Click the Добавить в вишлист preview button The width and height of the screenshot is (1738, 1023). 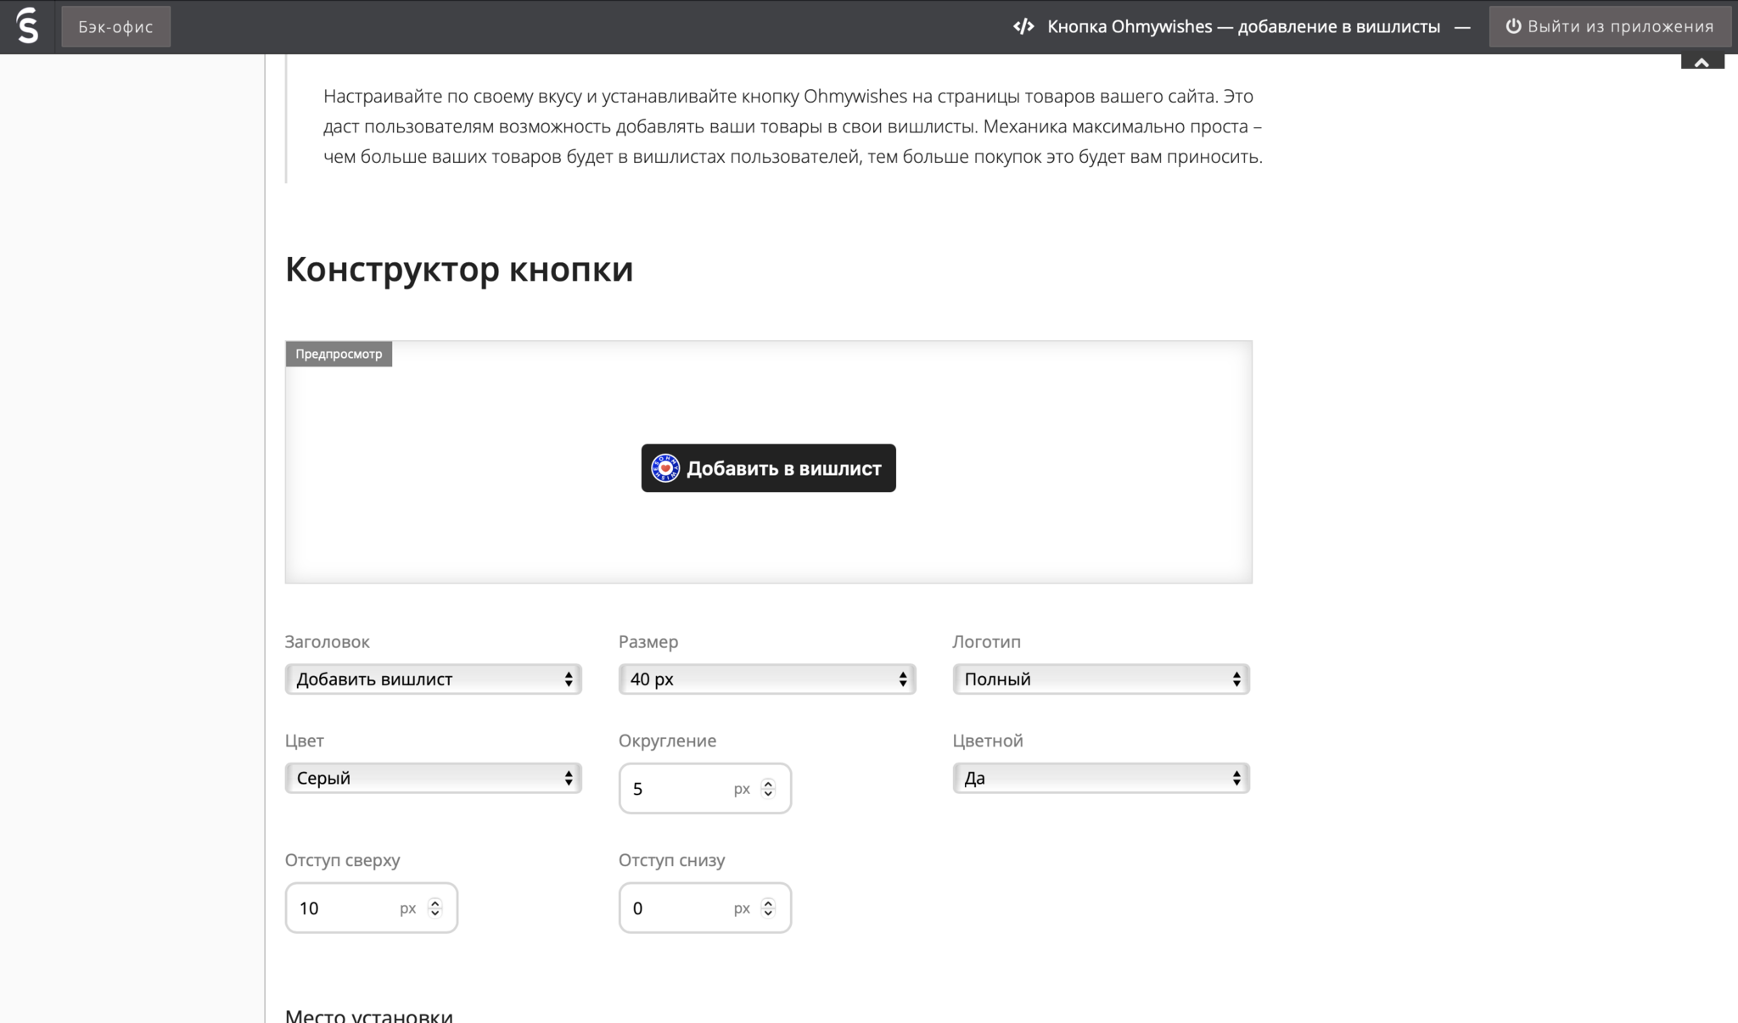click(768, 468)
